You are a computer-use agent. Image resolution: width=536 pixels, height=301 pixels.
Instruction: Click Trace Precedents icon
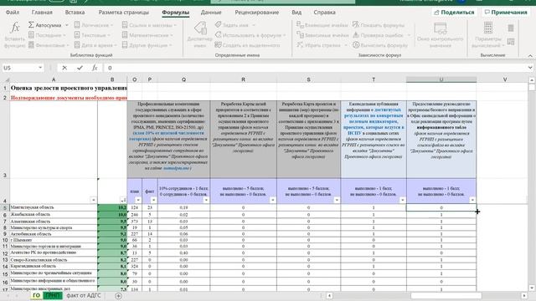300,24
